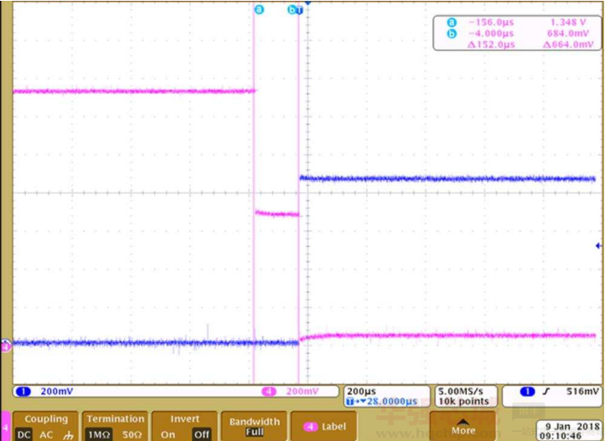Click trigger source channel 1 badge

[528, 392]
